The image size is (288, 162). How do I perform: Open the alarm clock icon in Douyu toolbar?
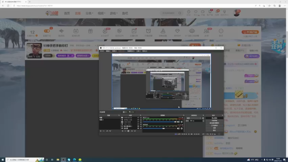(x=148, y=31)
